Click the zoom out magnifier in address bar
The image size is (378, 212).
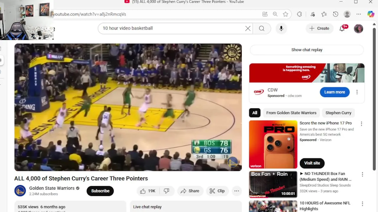click(x=275, y=14)
